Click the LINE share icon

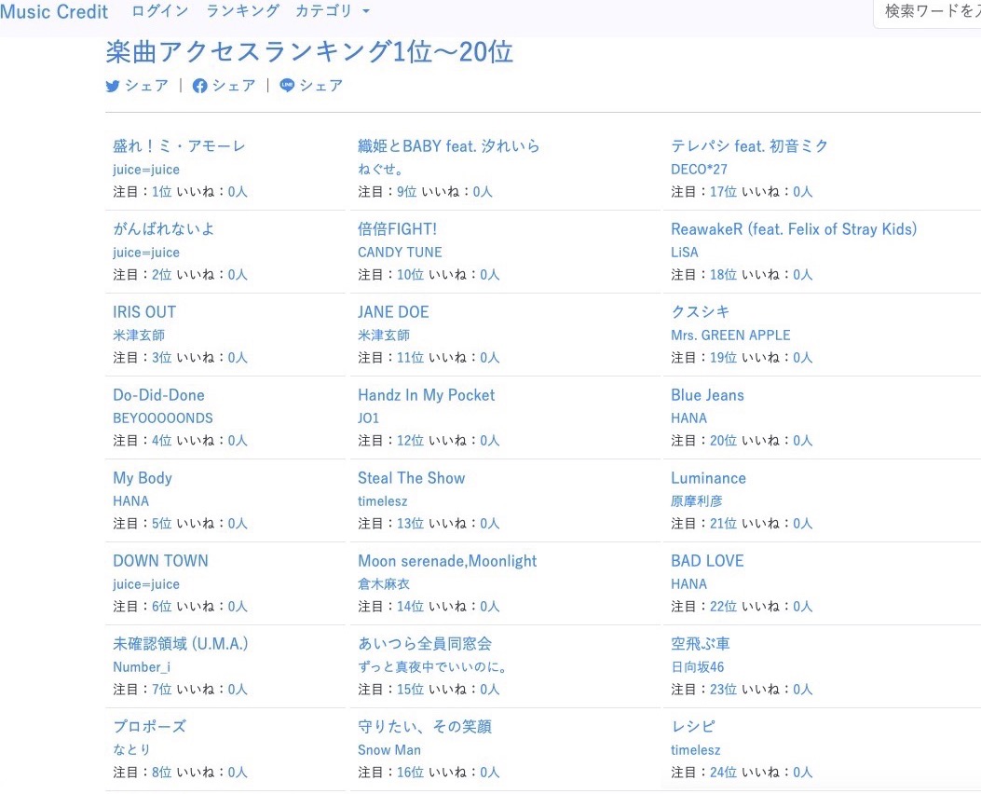tap(287, 86)
